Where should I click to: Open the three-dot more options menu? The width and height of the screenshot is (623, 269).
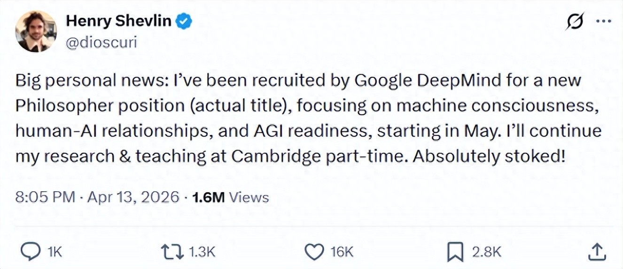click(x=603, y=21)
